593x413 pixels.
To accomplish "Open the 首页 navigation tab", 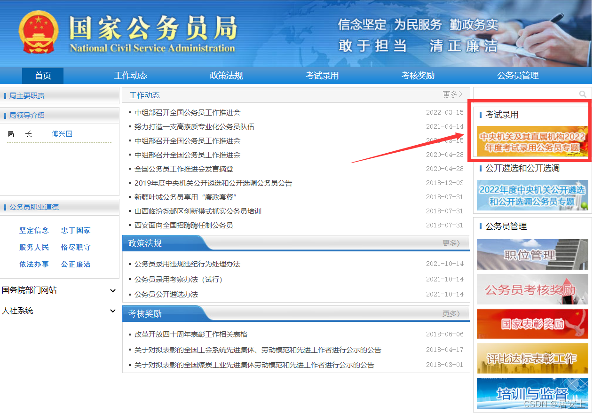I will (x=43, y=76).
